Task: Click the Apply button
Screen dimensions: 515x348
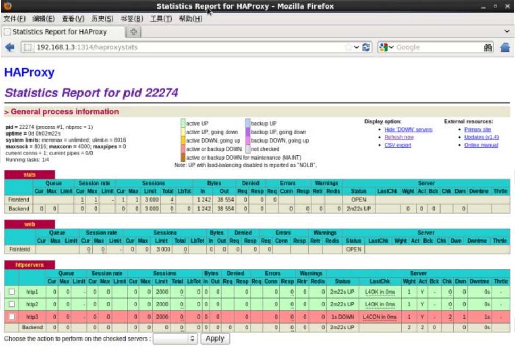Action: click(215, 338)
